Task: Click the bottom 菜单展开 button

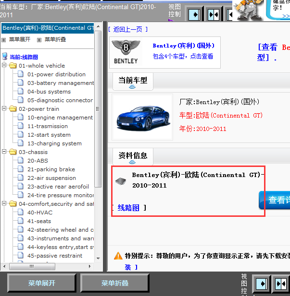Action: [42, 283]
